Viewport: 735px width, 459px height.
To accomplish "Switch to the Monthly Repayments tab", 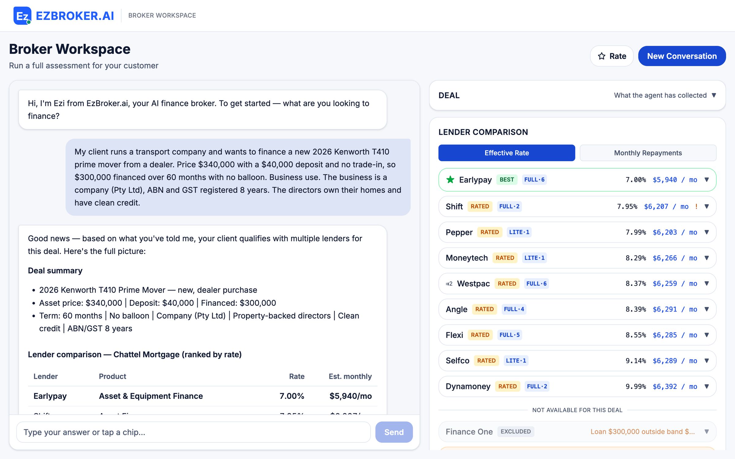I will (x=648, y=153).
